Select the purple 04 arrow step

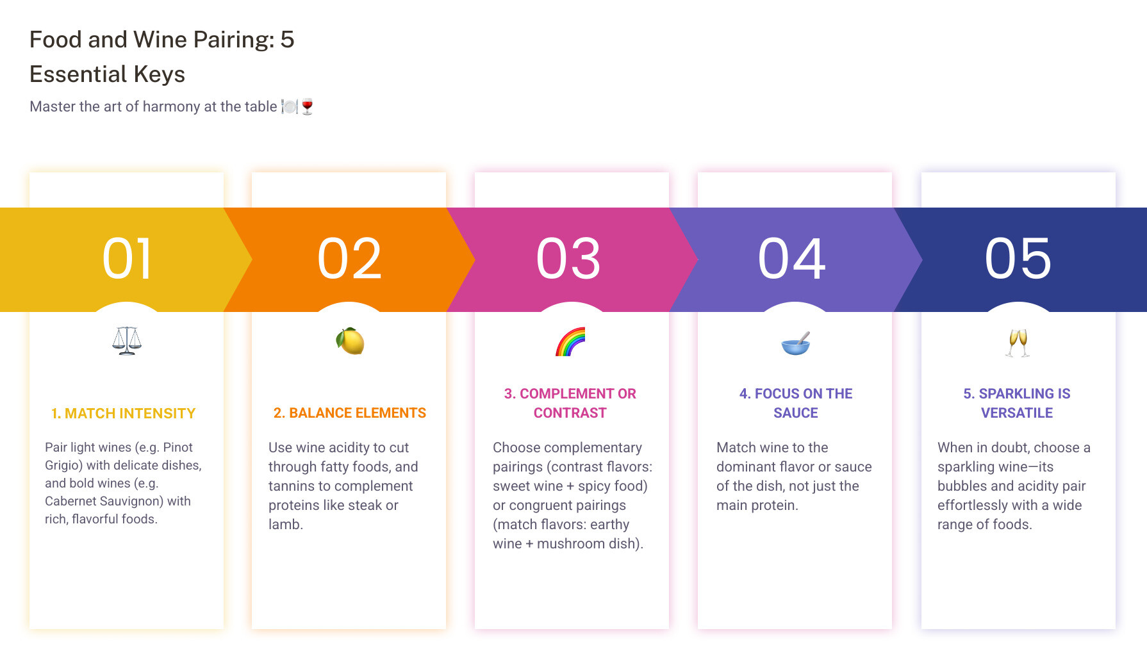pyautogui.click(x=792, y=259)
